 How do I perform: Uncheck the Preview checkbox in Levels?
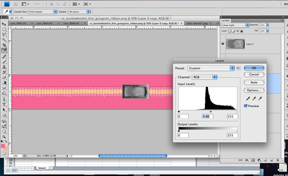[x=246, y=106]
